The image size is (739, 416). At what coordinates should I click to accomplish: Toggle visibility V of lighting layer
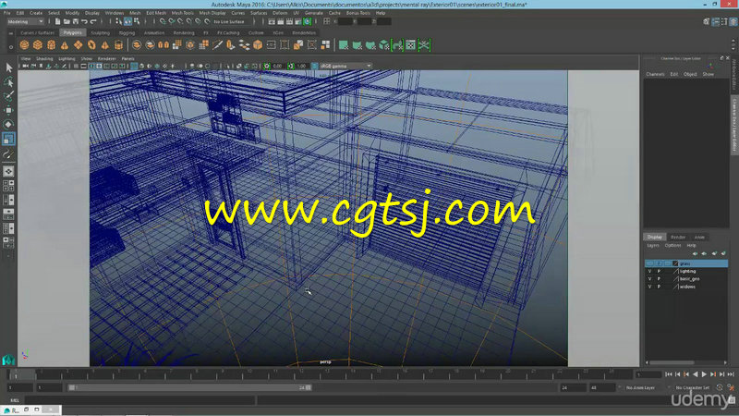click(x=650, y=271)
